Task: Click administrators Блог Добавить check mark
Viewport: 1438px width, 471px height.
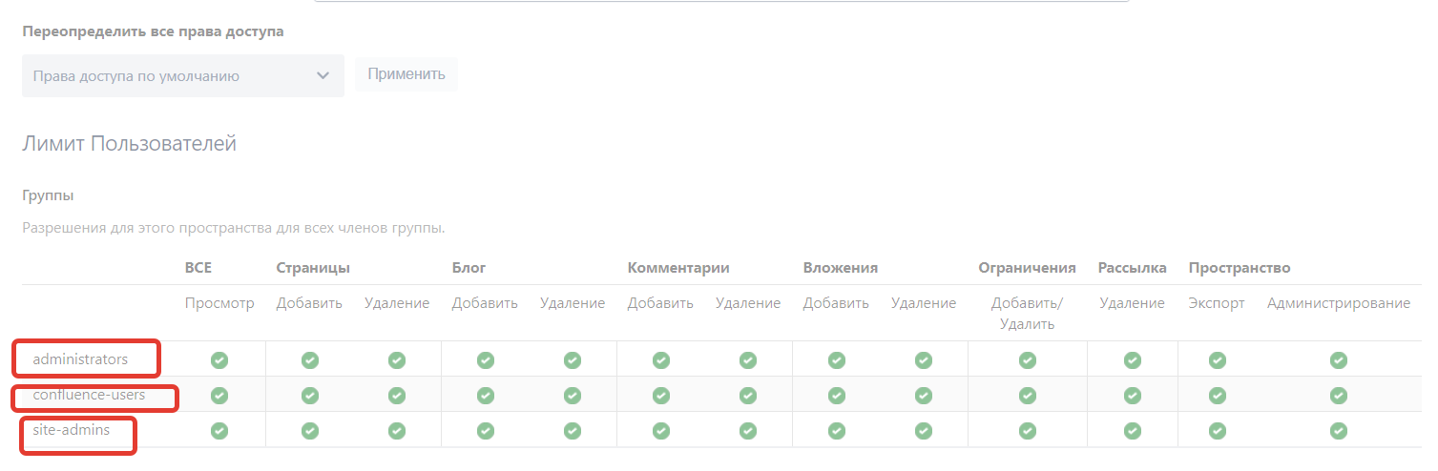Action: pos(486,360)
